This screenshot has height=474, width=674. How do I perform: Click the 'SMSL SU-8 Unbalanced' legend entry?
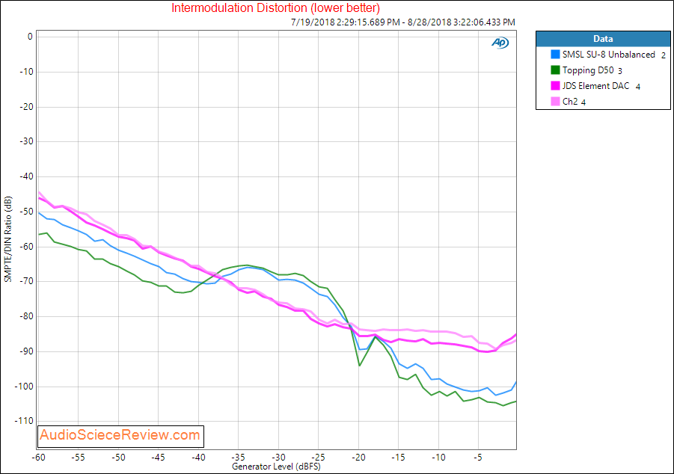click(x=609, y=55)
